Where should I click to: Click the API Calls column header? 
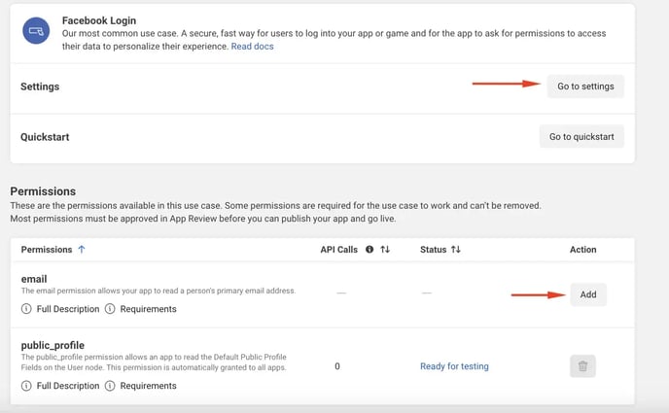[x=338, y=250]
